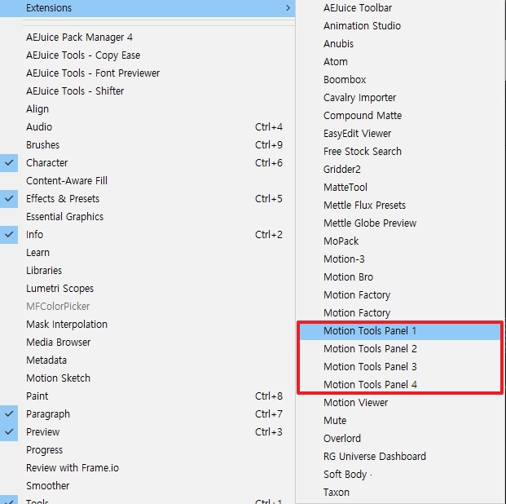This screenshot has height=504, width=506.
Task: Click the greyed MFColorPicker entry
Action: click(x=58, y=307)
